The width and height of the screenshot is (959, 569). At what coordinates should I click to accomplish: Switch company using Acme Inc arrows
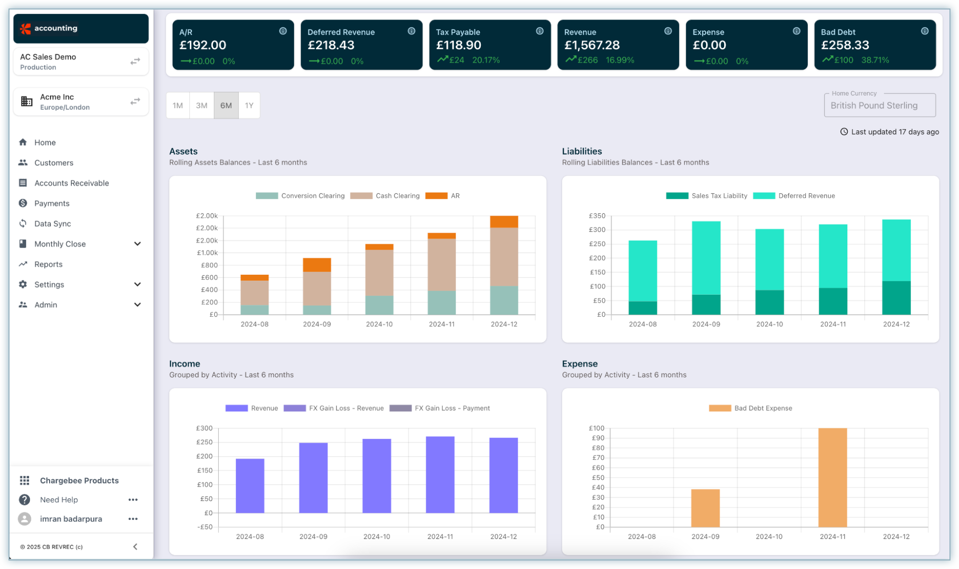click(x=135, y=102)
